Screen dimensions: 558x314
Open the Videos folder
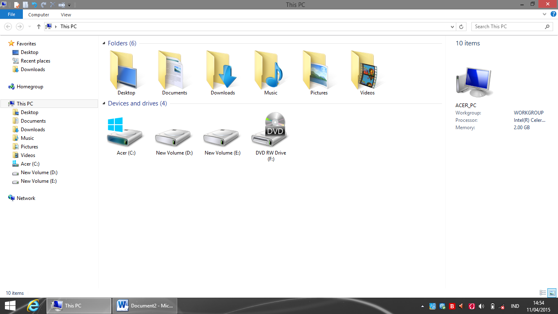366,72
